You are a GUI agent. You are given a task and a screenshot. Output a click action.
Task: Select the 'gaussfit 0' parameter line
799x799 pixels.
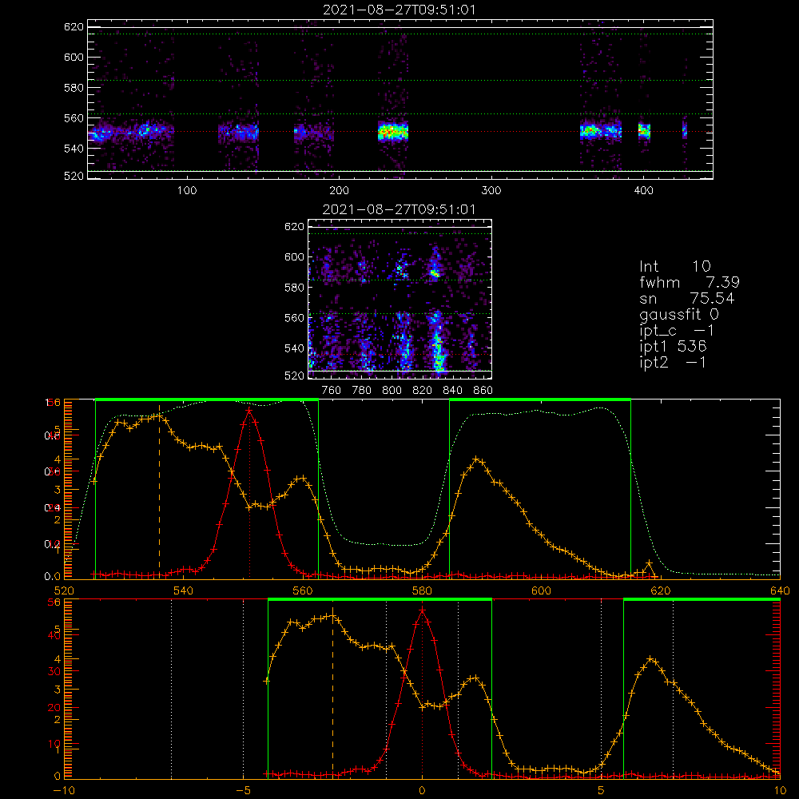pyautogui.click(x=678, y=315)
